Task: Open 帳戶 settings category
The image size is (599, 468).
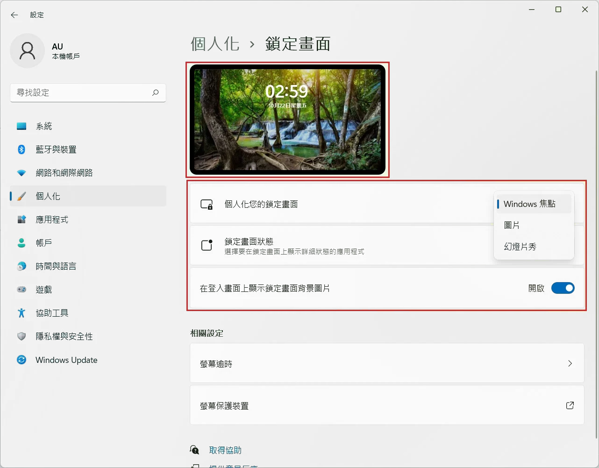Action: click(x=88, y=243)
